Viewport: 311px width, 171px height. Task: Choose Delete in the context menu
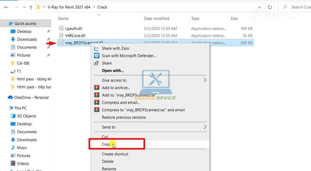click(108, 161)
